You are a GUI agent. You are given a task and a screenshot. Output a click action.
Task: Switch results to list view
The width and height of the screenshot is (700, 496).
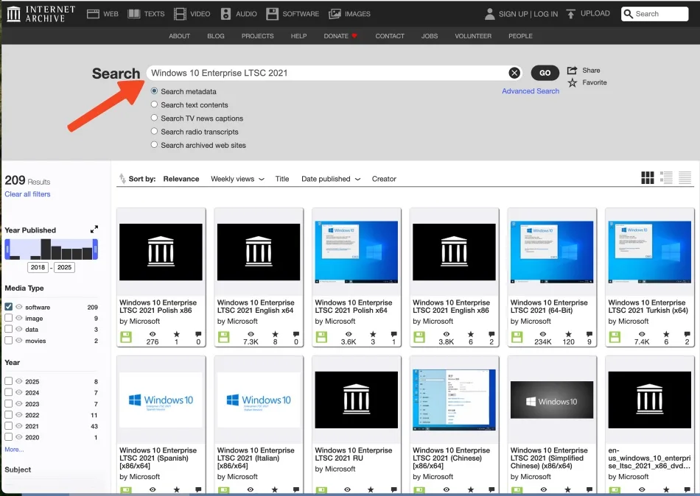[666, 177]
